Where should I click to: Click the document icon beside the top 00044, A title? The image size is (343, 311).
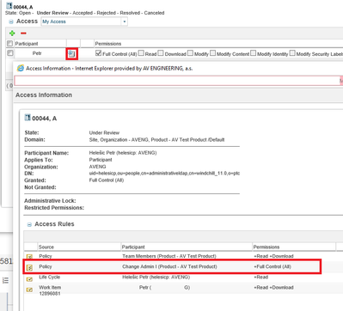9,6
